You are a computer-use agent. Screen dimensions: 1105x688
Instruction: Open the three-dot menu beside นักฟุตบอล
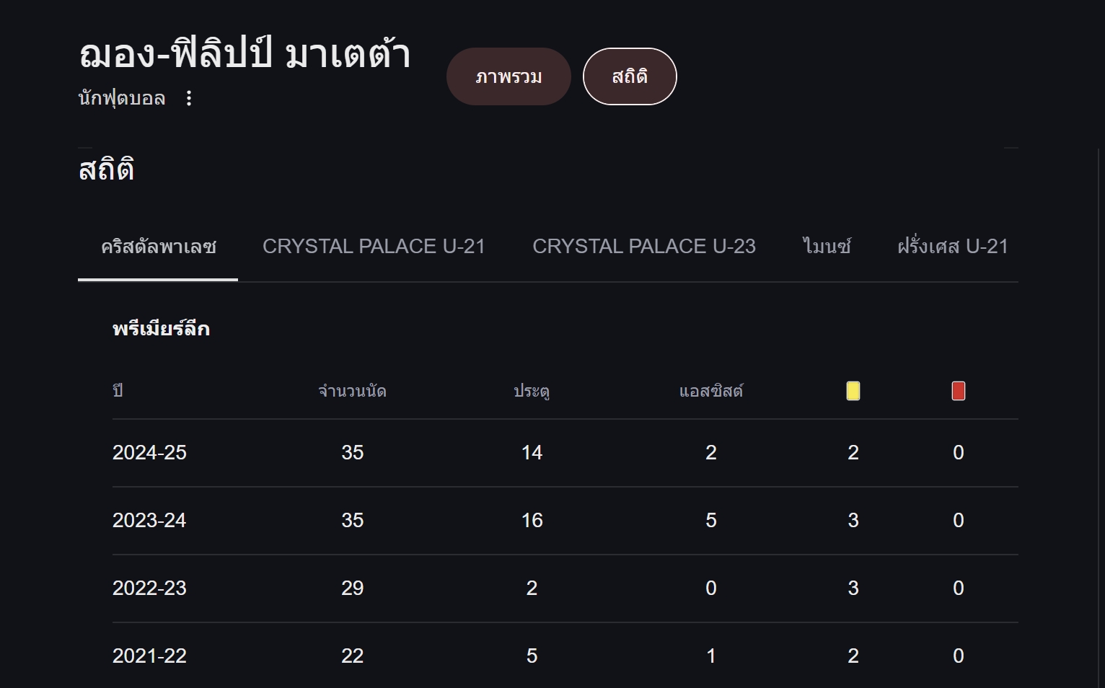pos(189,98)
